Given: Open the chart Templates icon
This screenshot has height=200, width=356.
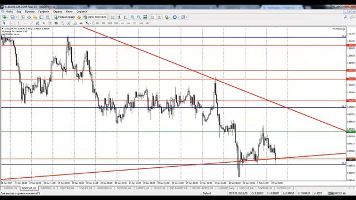Looking at the screenshot, I should (x=183, y=17).
